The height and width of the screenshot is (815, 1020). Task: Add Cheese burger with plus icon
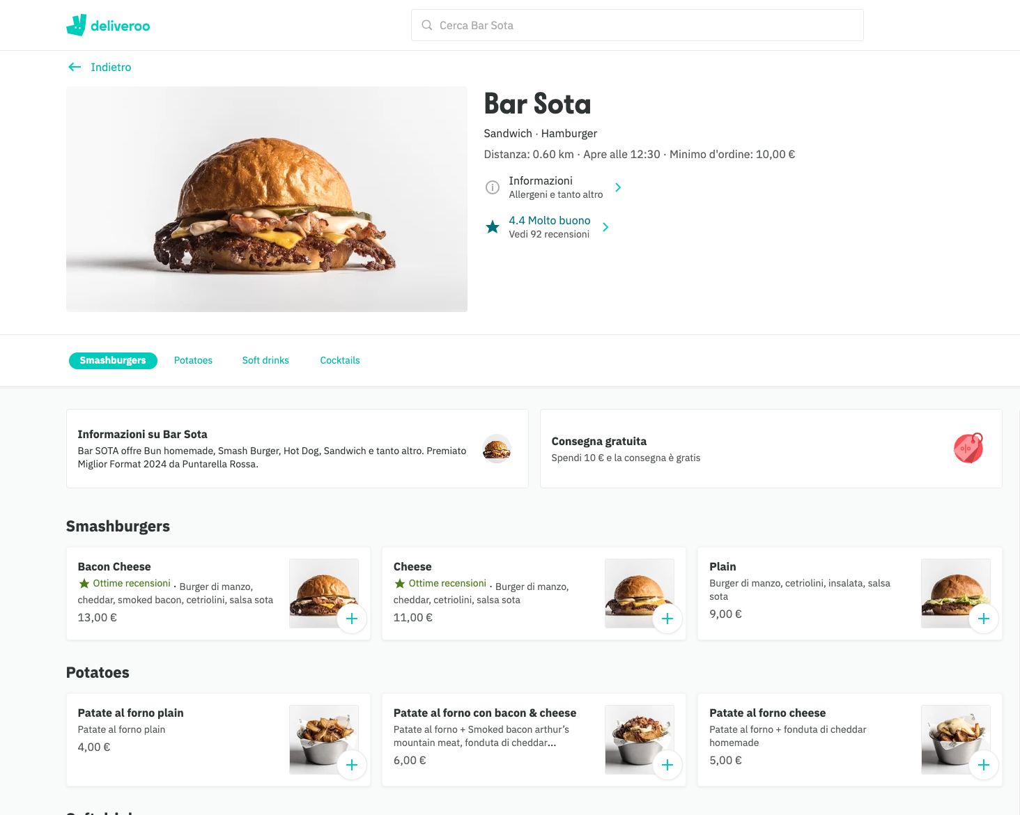point(667,619)
